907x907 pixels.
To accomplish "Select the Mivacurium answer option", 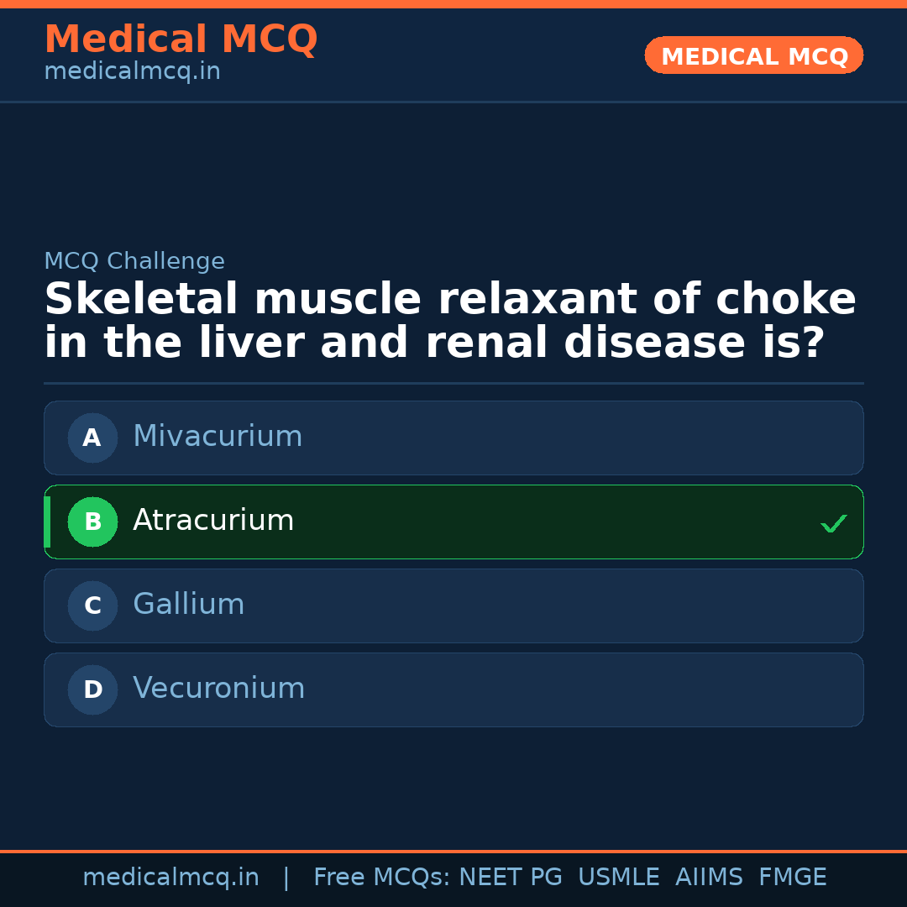I will (x=453, y=438).
